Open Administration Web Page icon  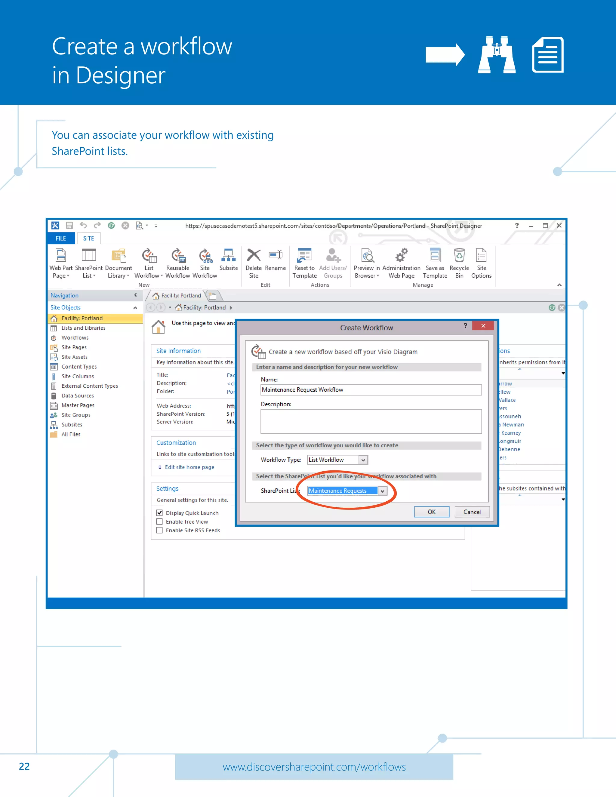[x=402, y=255]
